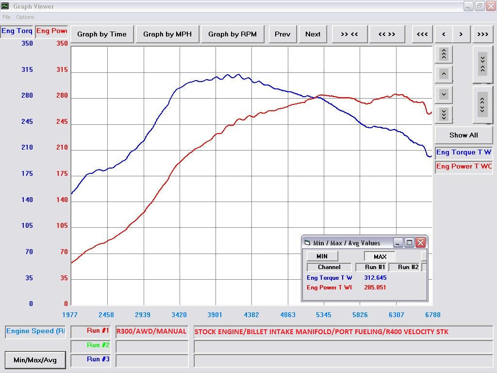Switch graph to Graph by RPM
The height and width of the screenshot is (373, 497).
pos(232,34)
